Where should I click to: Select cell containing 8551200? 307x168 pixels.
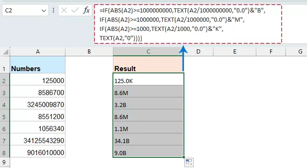click(38, 115)
